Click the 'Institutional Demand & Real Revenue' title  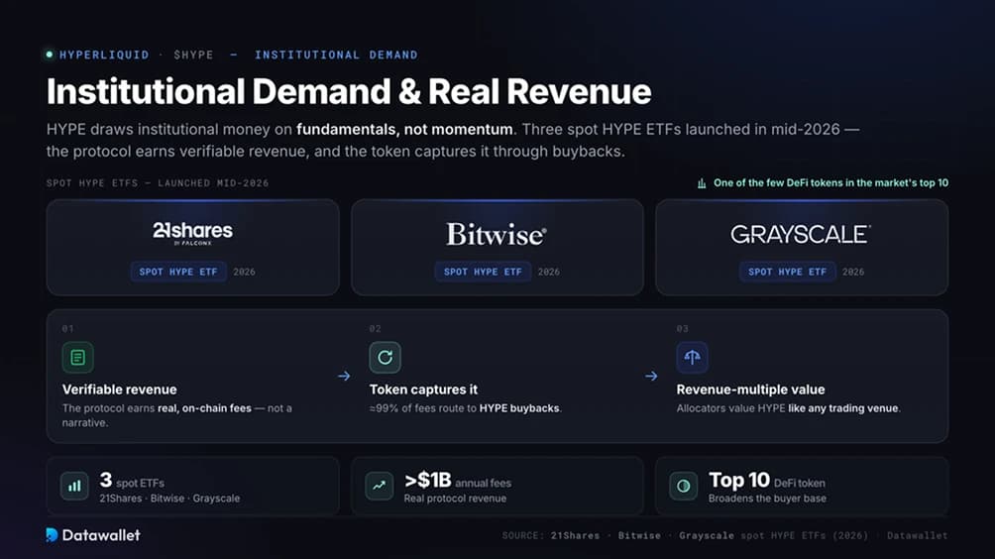[349, 91]
